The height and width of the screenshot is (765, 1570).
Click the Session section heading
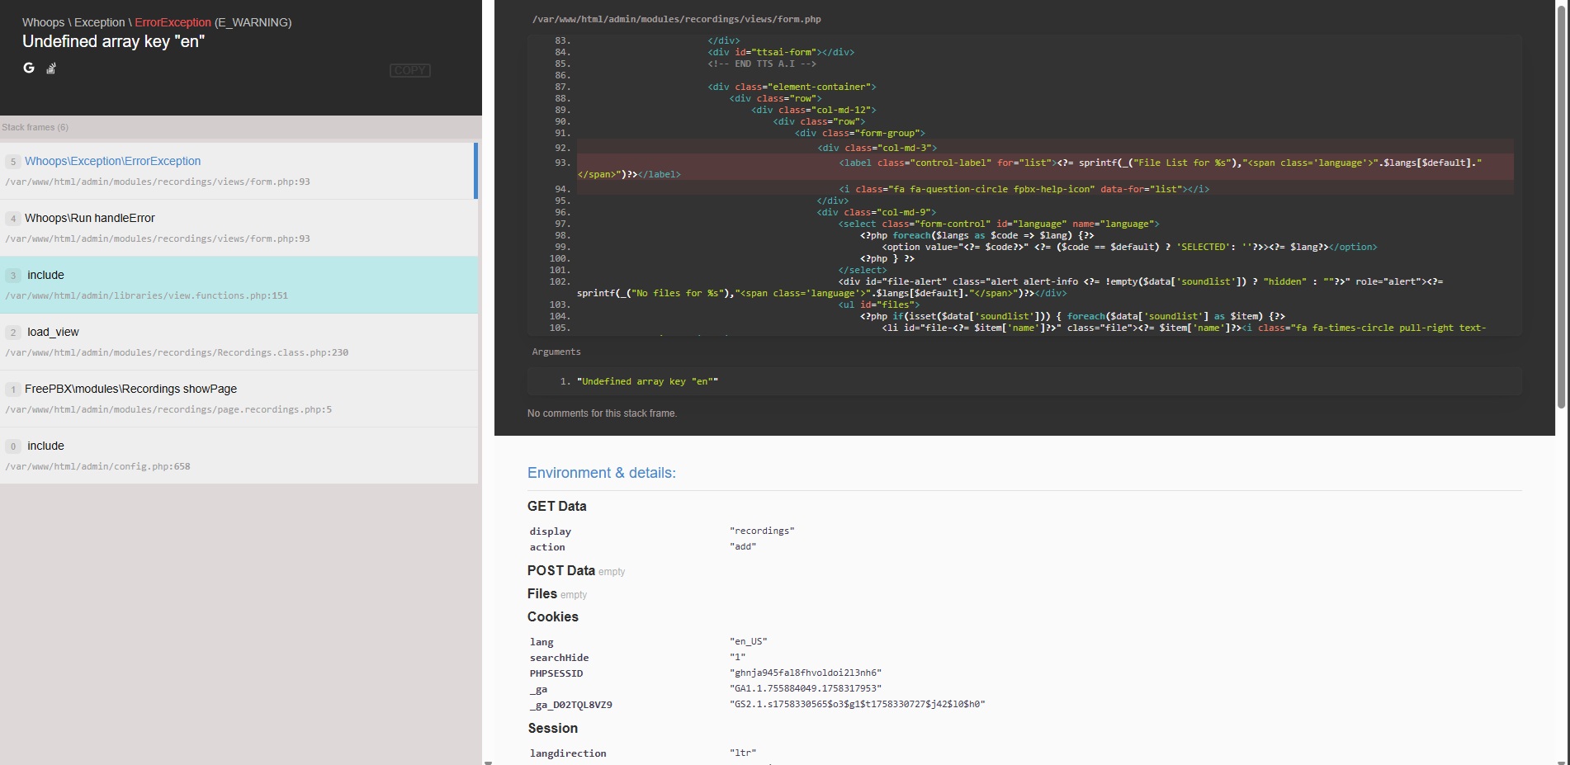click(x=552, y=729)
